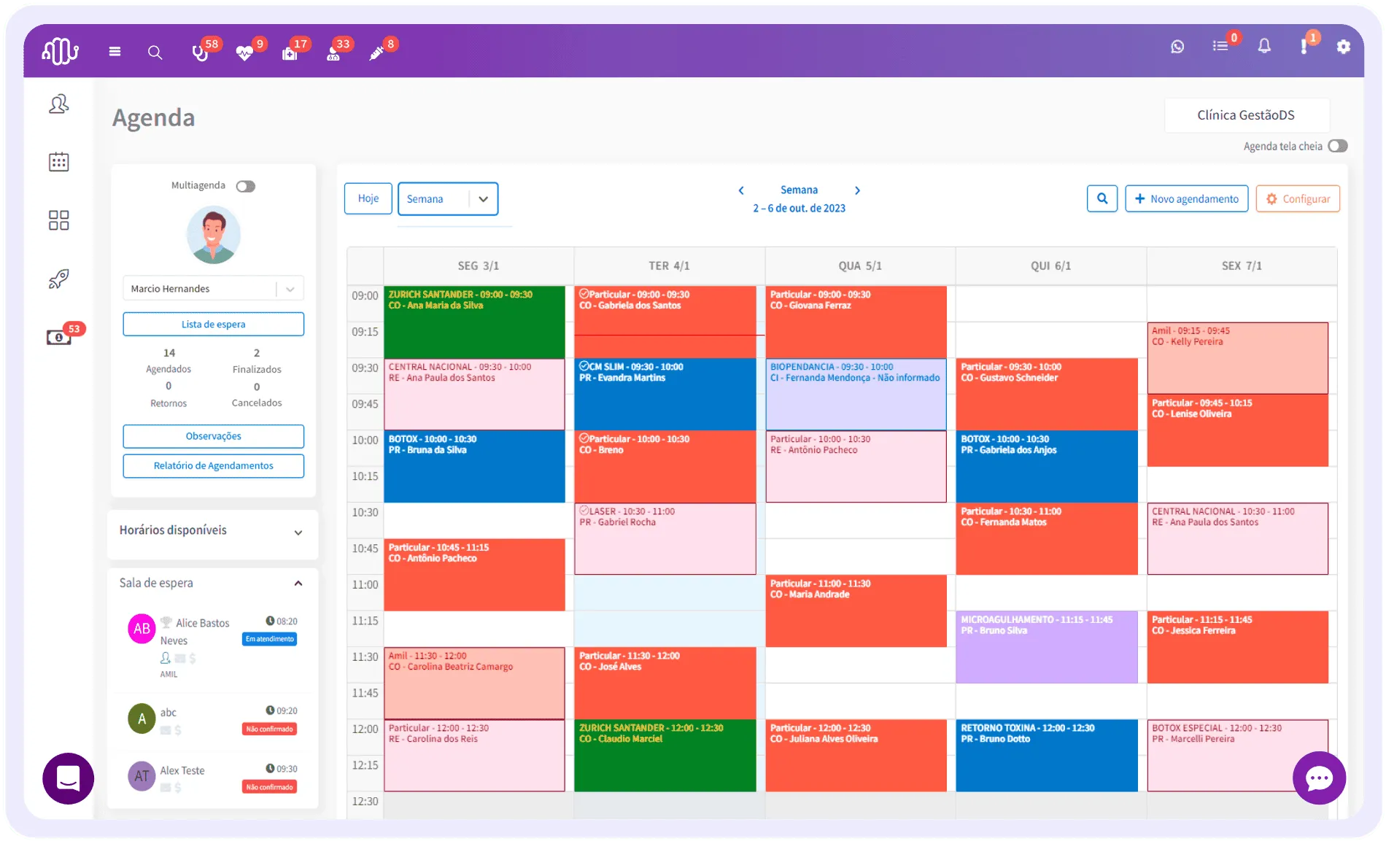Go to next week with right arrow
1386x841 pixels.
(x=857, y=190)
